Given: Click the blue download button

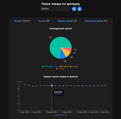Looking at the screenshot, I should 80,9.
